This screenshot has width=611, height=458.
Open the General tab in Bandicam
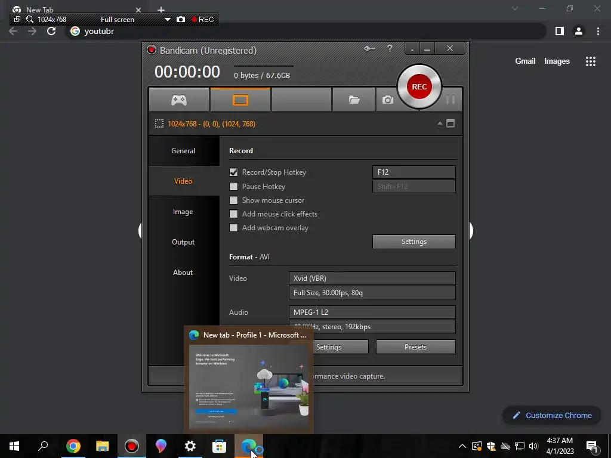(183, 151)
